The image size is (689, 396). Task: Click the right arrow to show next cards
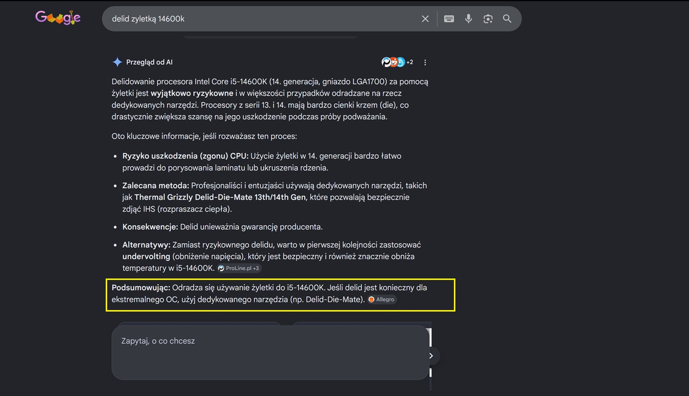tap(431, 356)
